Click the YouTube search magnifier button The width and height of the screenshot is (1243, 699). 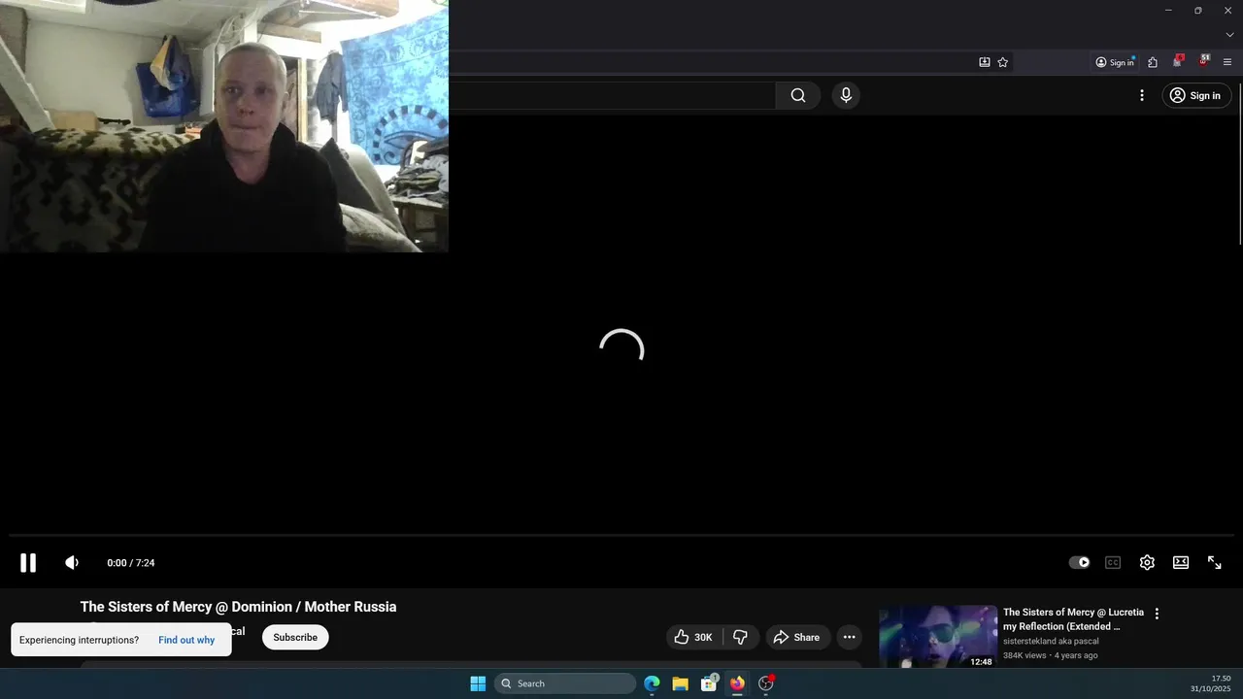coord(798,95)
